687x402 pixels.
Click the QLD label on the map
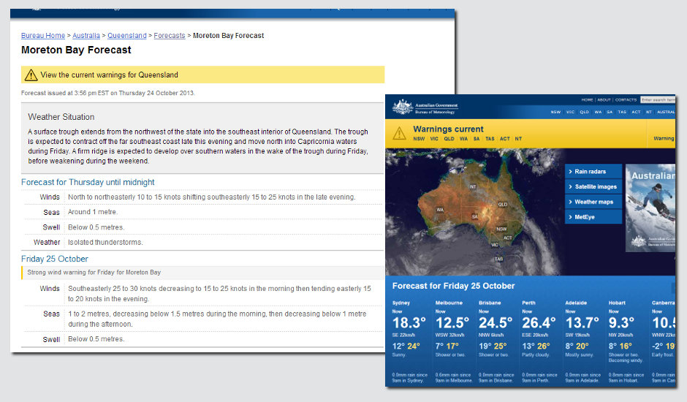pyautogui.click(x=503, y=204)
